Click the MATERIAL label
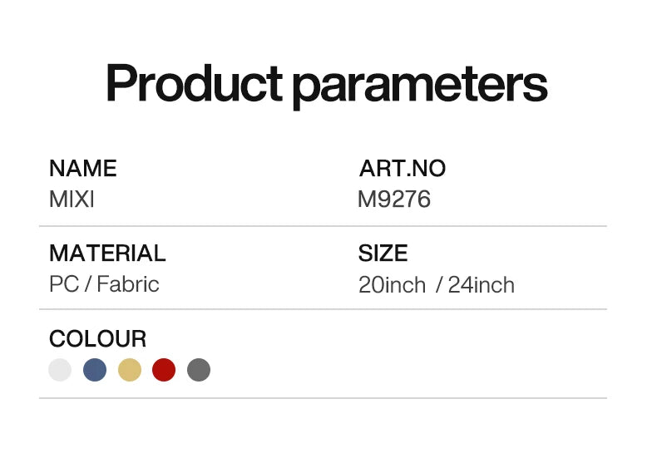The width and height of the screenshot is (657, 453). click(107, 254)
